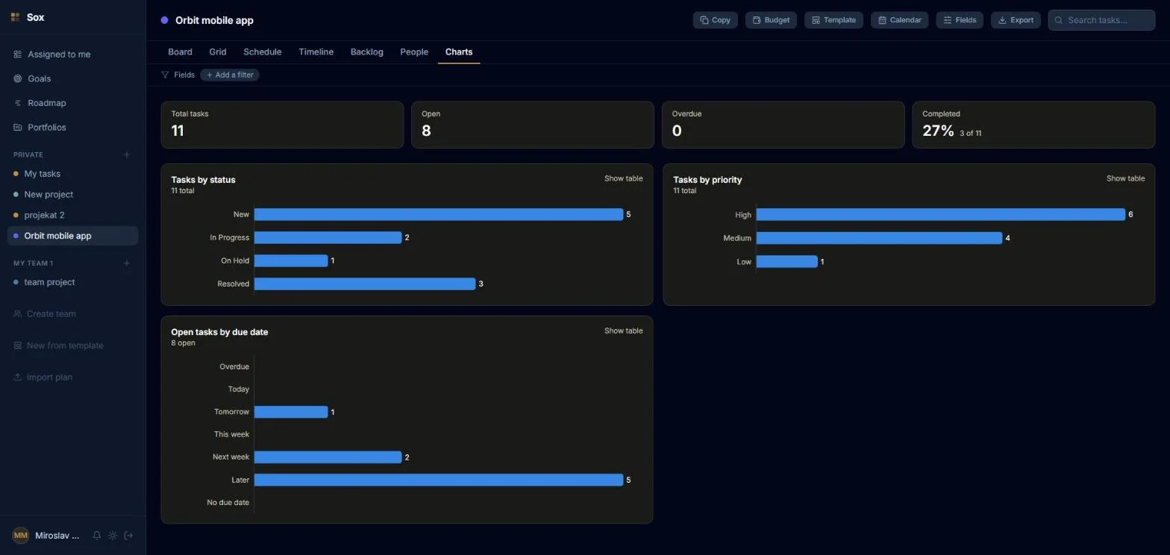Open the Calendar button
1170x555 pixels.
pos(900,20)
